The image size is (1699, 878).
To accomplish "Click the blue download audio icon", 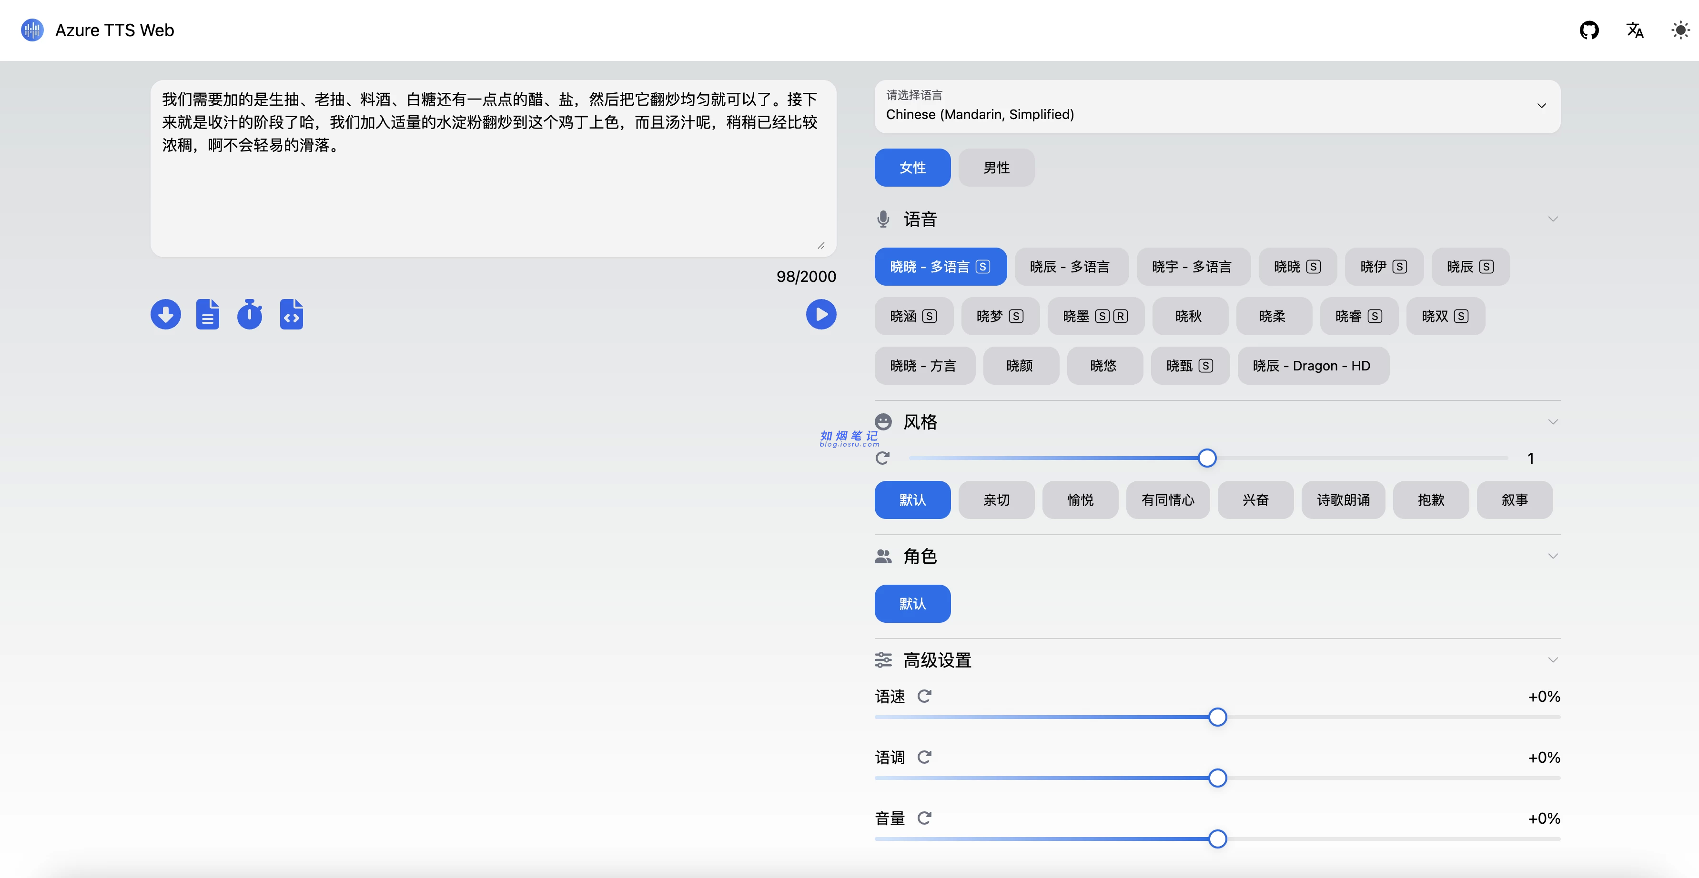I will tap(165, 314).
